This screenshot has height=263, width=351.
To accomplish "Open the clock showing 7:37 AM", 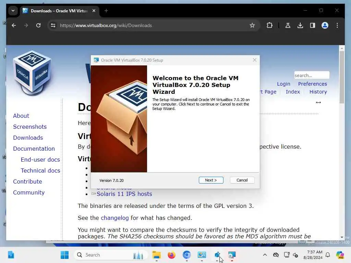I will coord(313,255).
